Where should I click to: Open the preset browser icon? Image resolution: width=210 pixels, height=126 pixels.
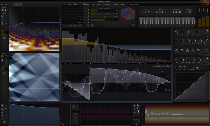tap(159, 12)
